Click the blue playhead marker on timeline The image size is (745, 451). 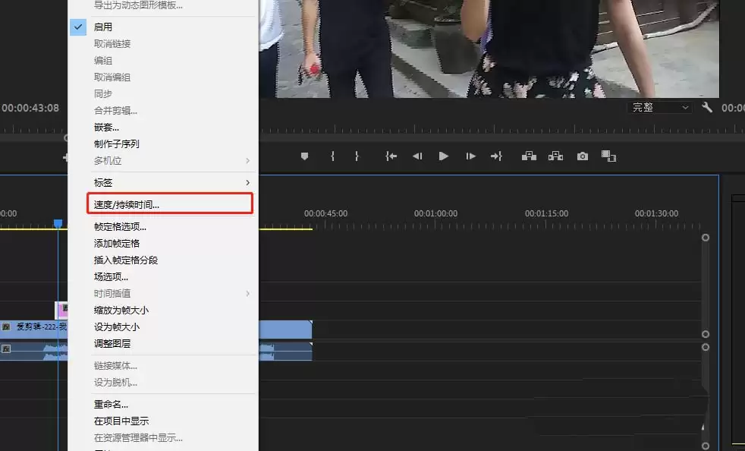tap(58, 223)
